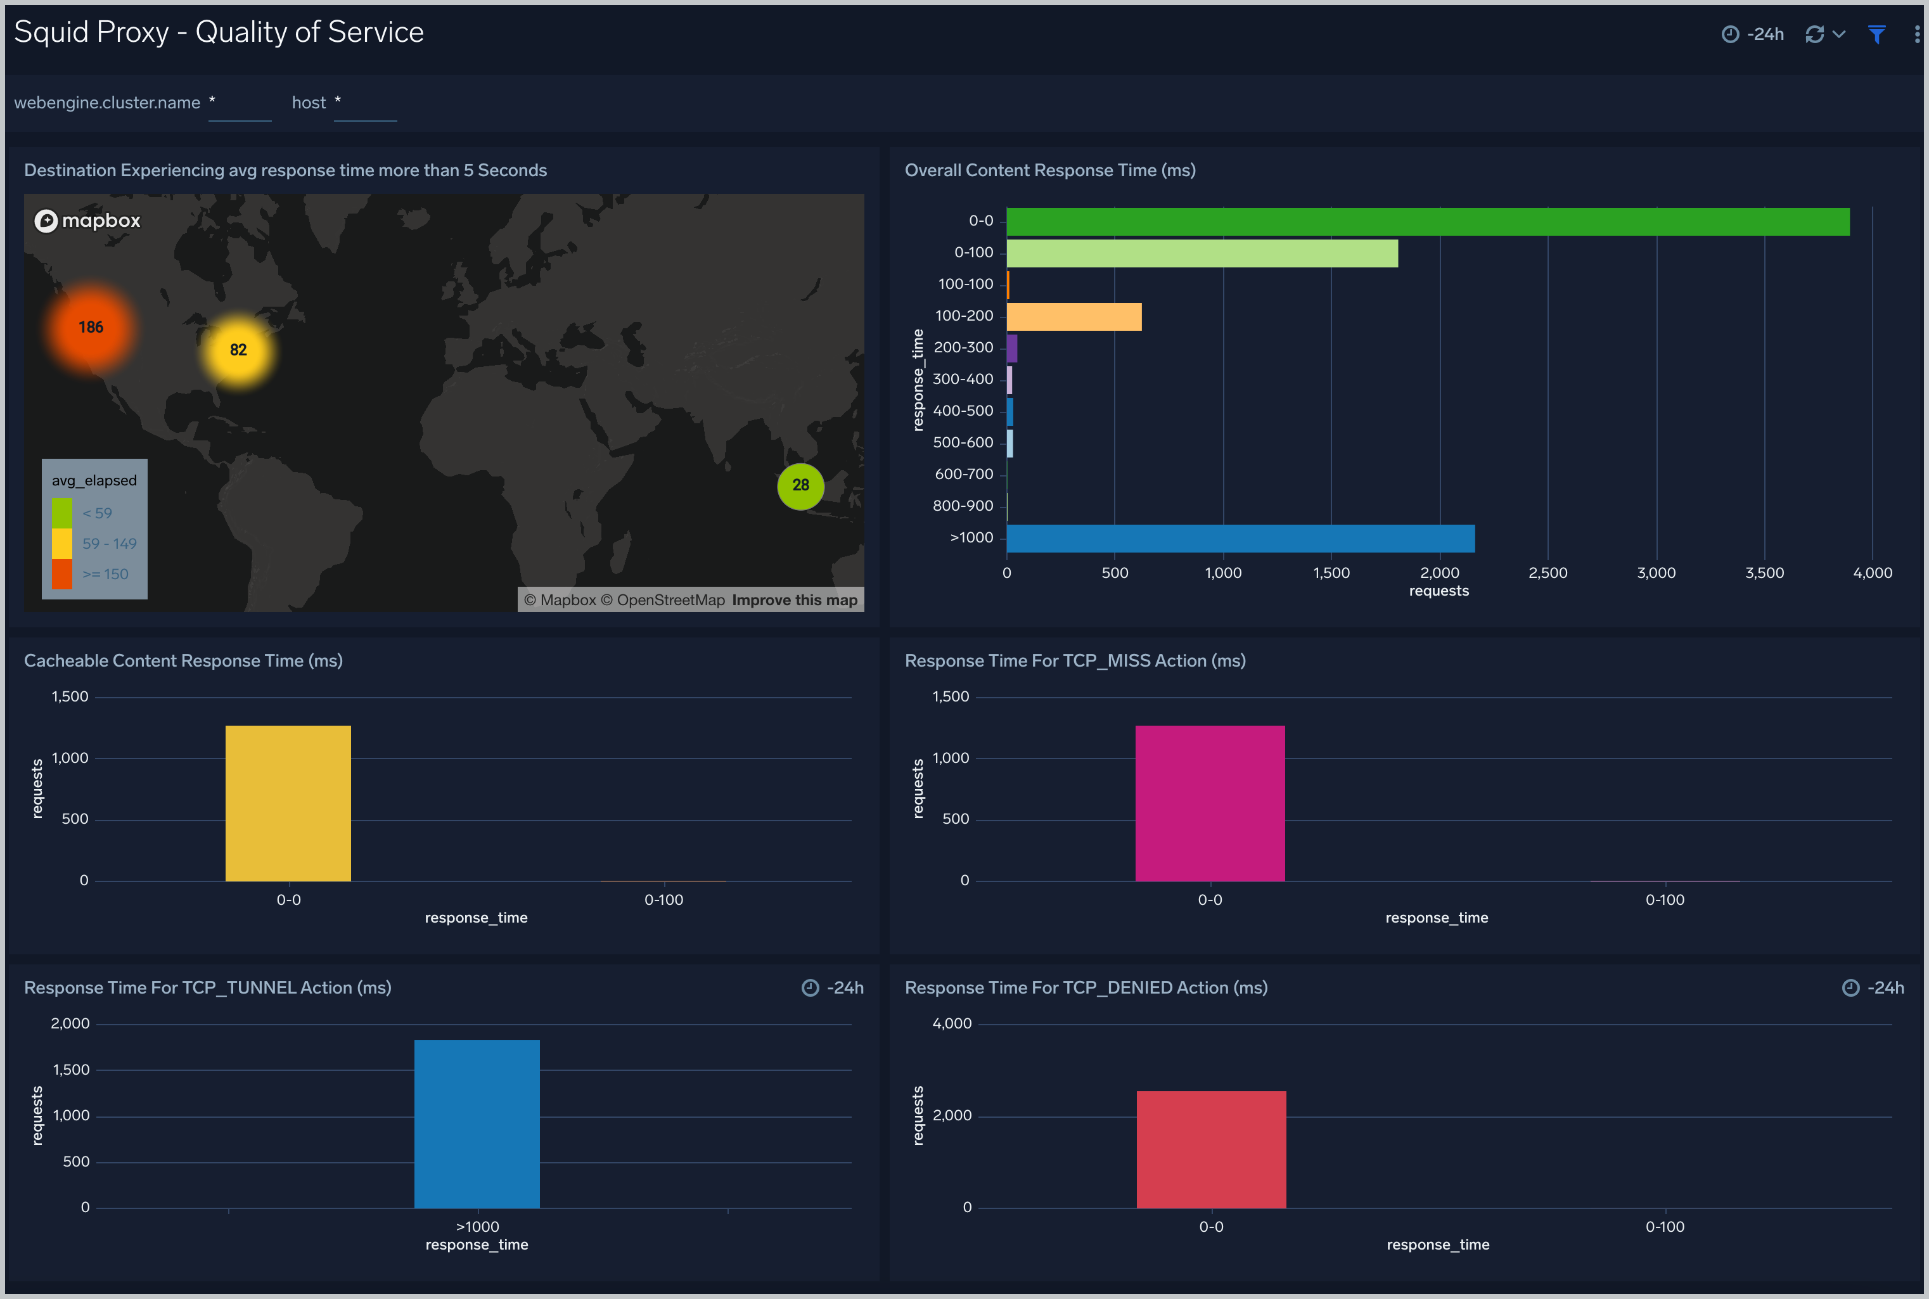1929x1299 pixels.
Task: Click the 0-100 light green bar
Action: (1202, 253)
